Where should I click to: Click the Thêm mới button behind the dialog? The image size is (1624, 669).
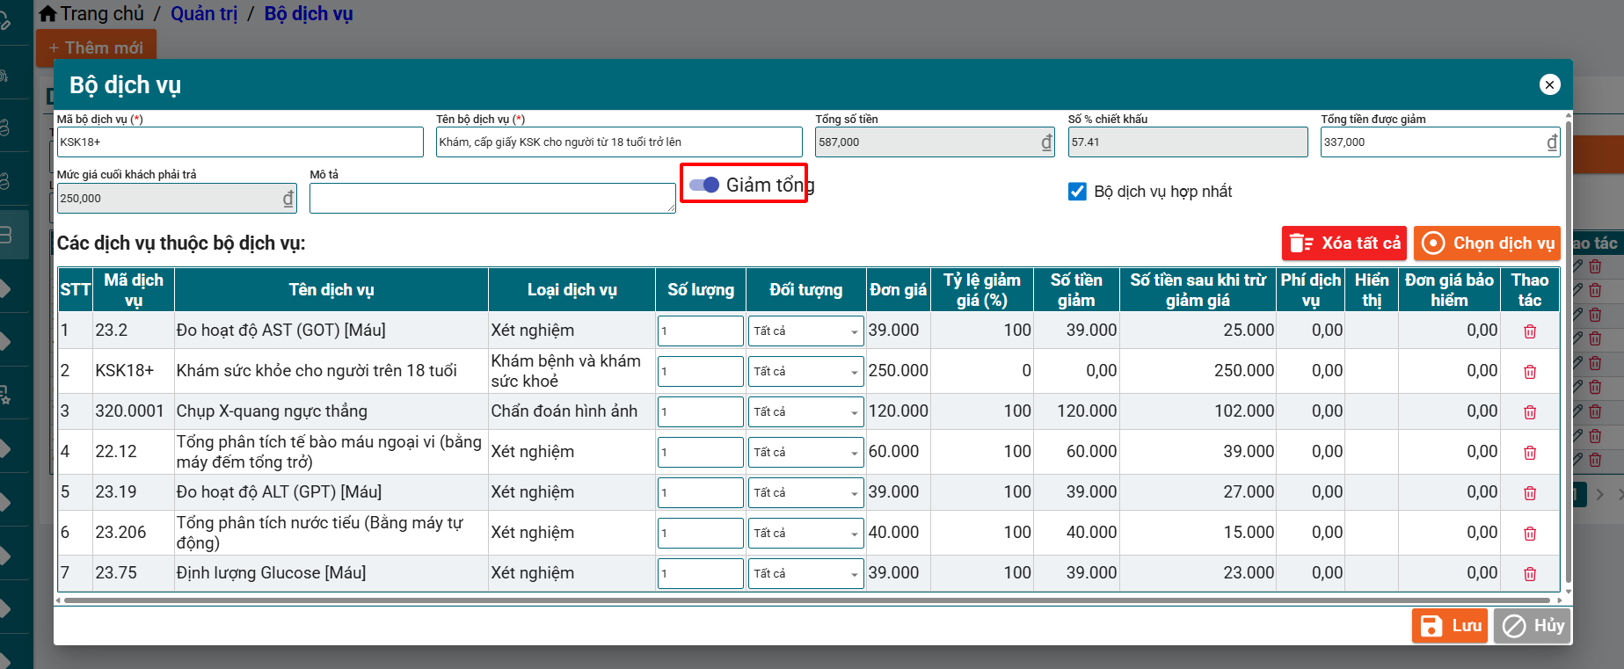tap(96, 47)
